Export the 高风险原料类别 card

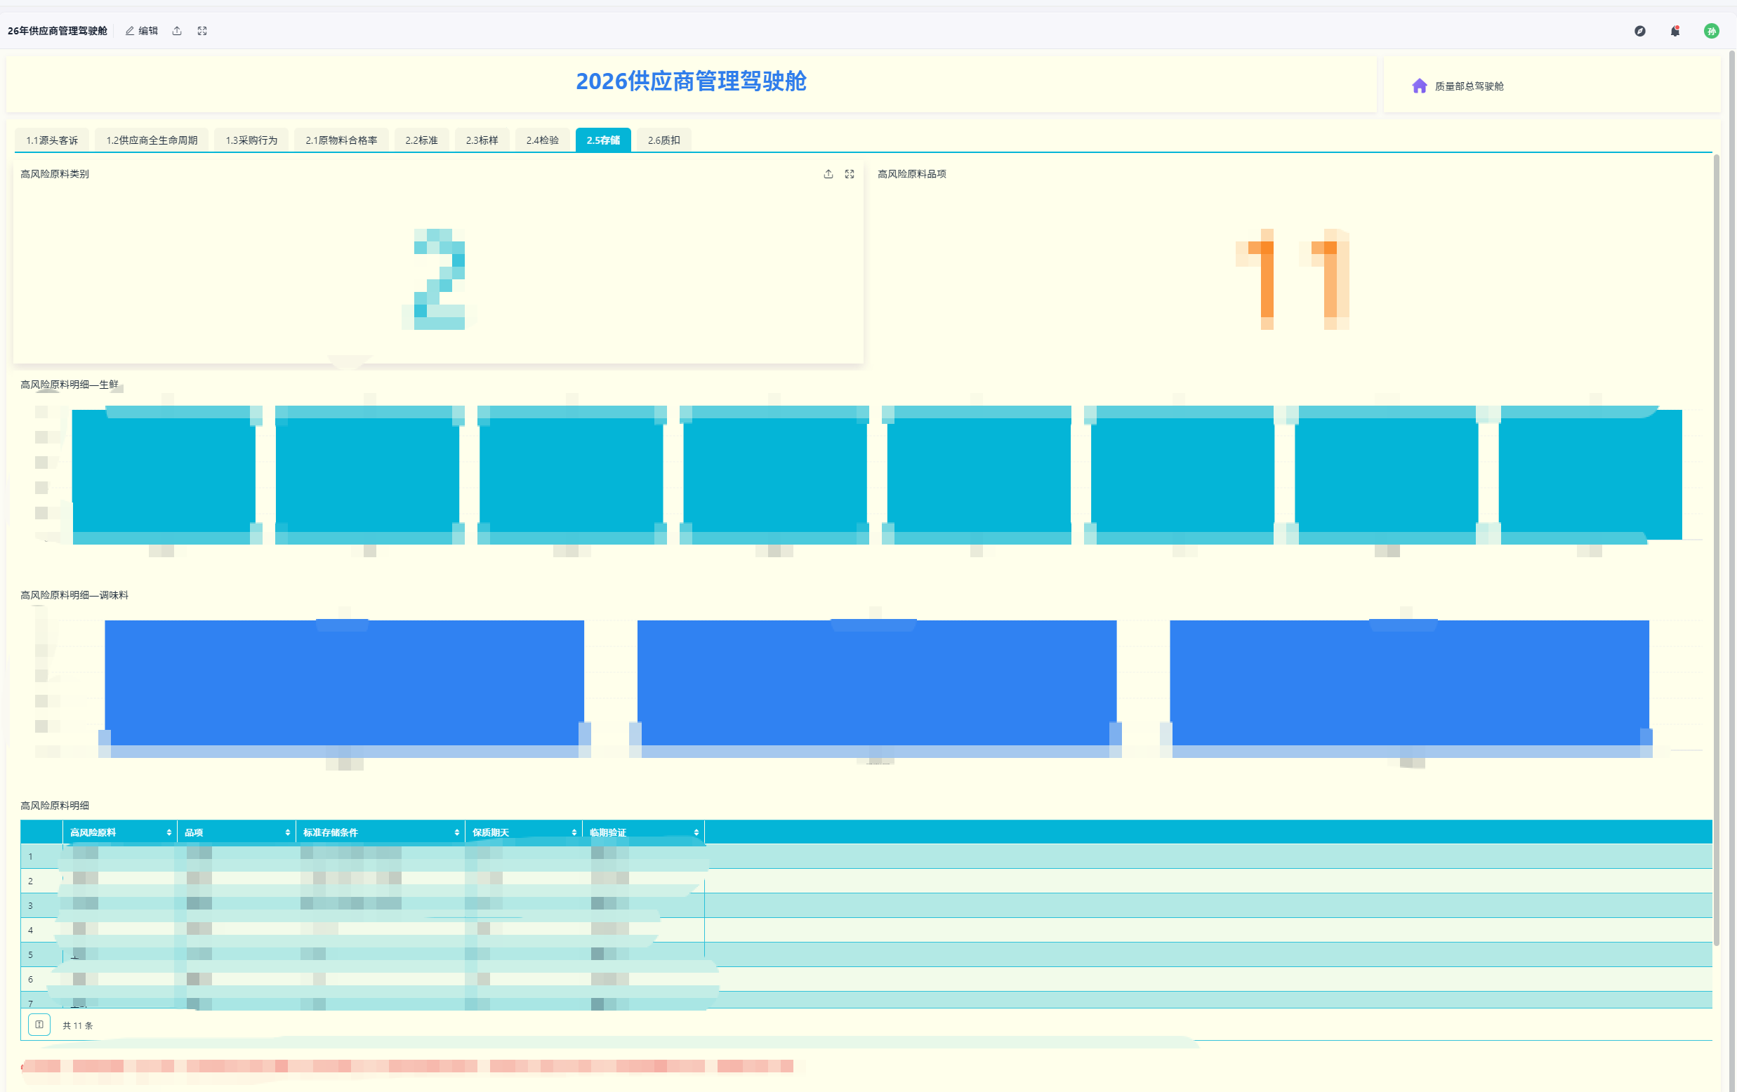[828, 174]
